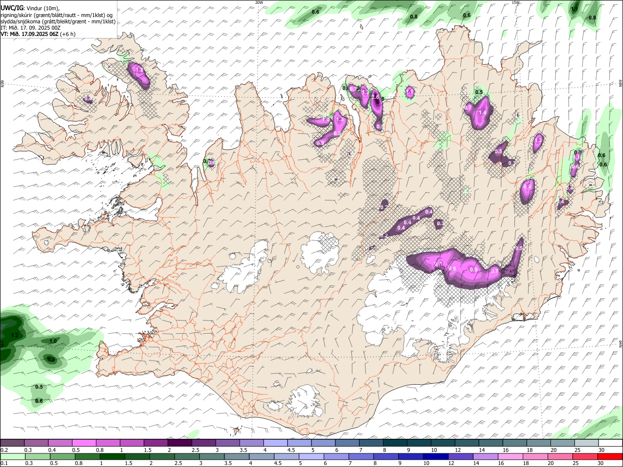This screenshot has width=623, height=467.
Task: Click the 1–1.5 magenta swatch in the upper legend row
Action: point(132,443)
